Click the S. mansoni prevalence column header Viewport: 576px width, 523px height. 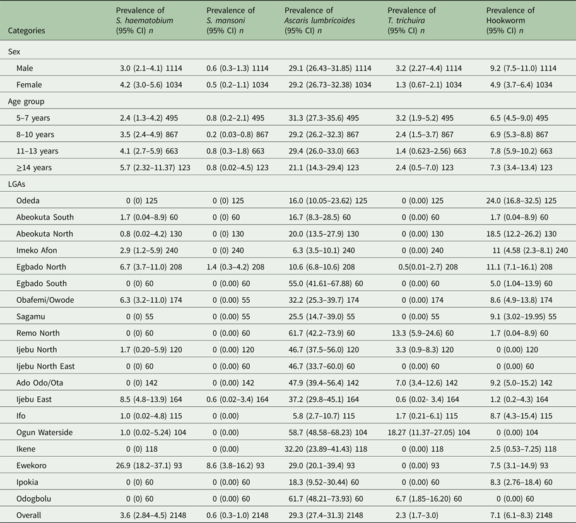click(x=230, y=20)
